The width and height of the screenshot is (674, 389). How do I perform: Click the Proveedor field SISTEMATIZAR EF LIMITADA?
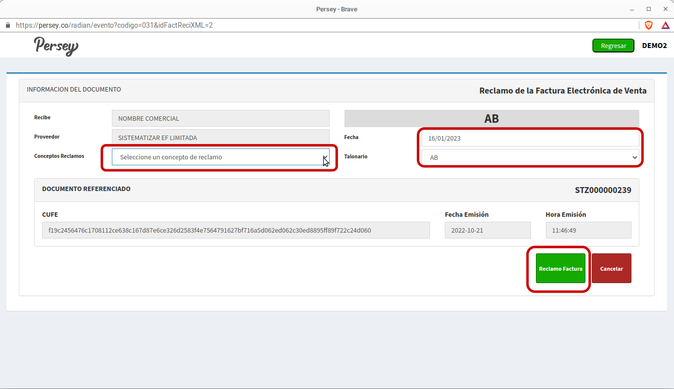coord(220,138)
